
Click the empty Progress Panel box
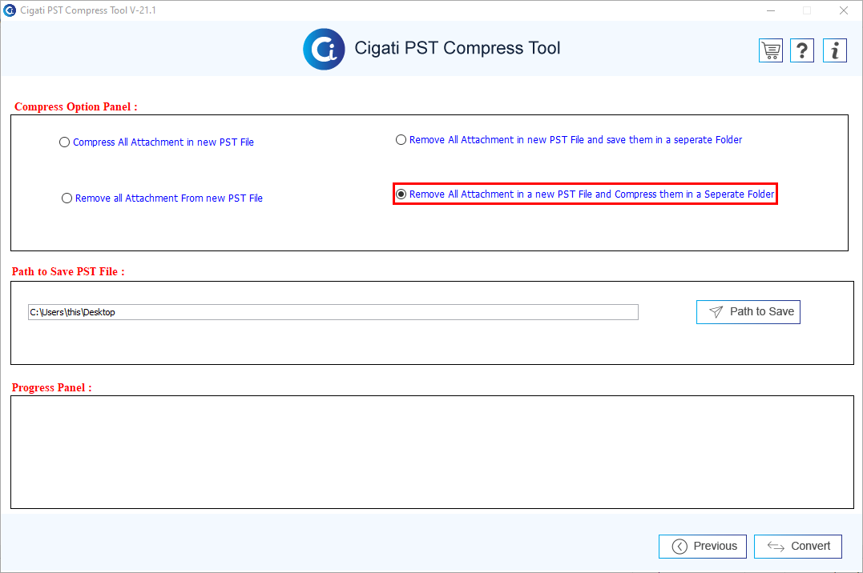coord(432,452)
